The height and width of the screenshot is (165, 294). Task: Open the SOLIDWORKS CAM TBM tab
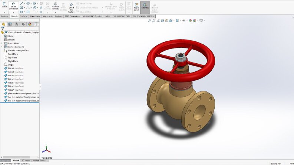[144, 16]
